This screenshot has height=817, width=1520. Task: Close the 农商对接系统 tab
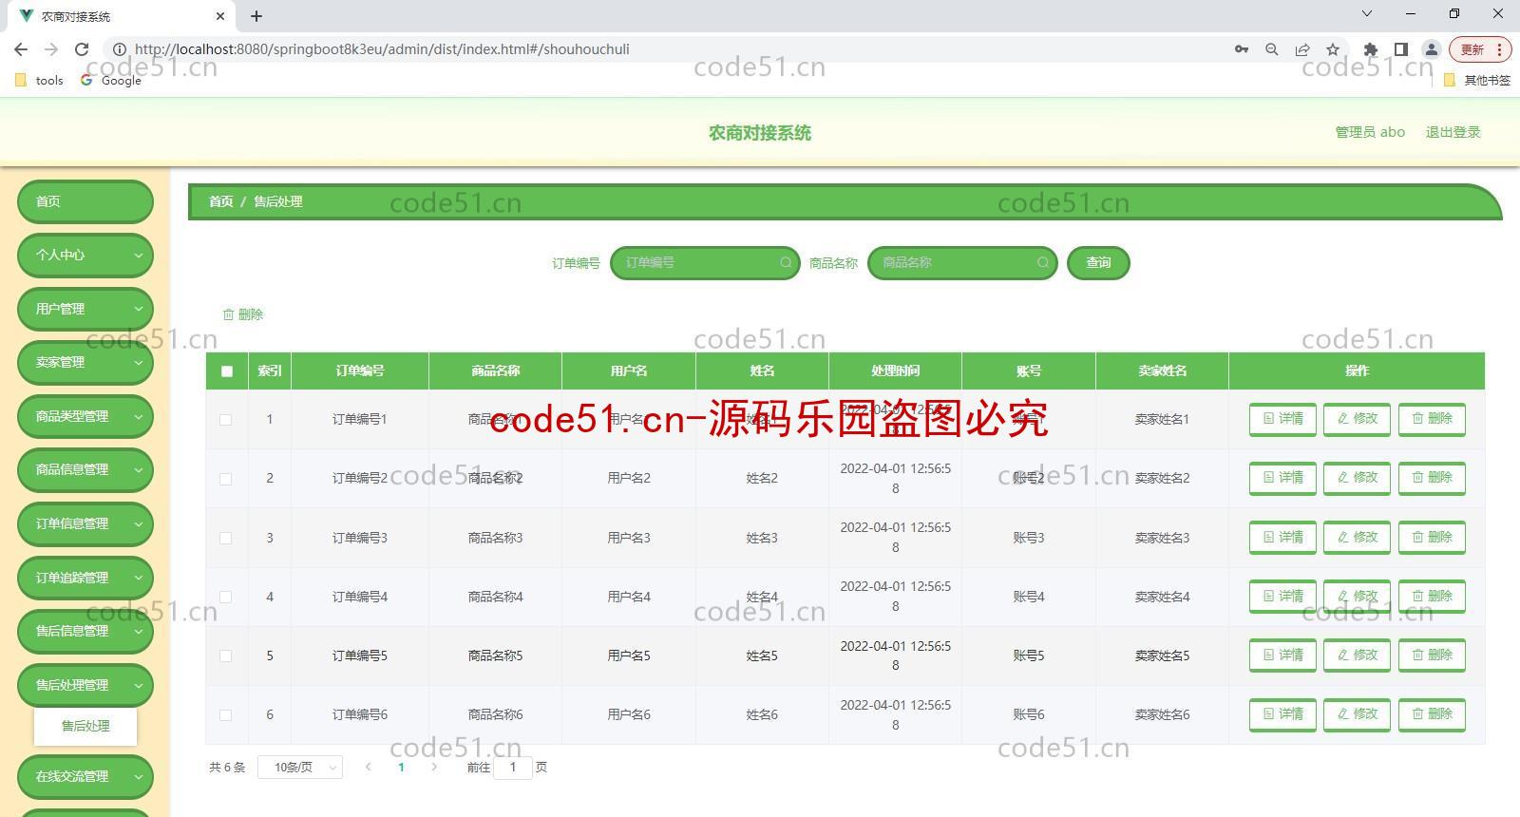point(220,16)
